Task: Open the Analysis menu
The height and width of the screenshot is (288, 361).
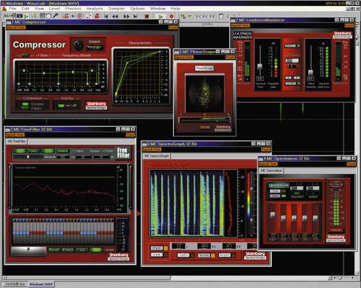Action: (x=94, y=8)
